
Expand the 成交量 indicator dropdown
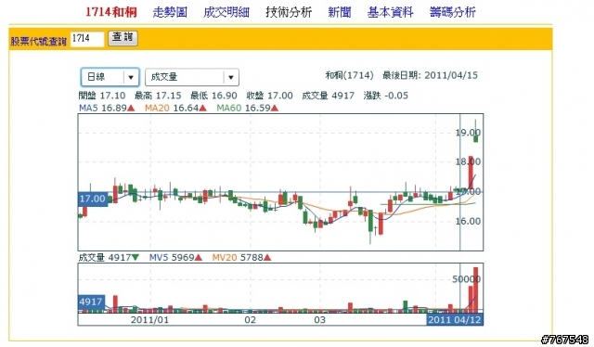click(x=192, y=77)
